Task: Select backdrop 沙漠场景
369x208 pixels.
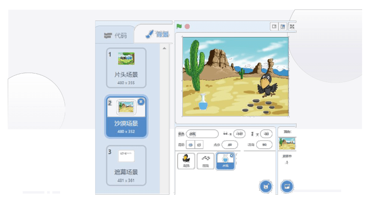Action: click(126, 116)
